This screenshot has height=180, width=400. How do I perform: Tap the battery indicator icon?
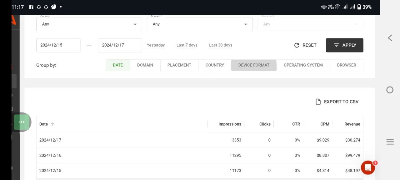click(359, 7)
